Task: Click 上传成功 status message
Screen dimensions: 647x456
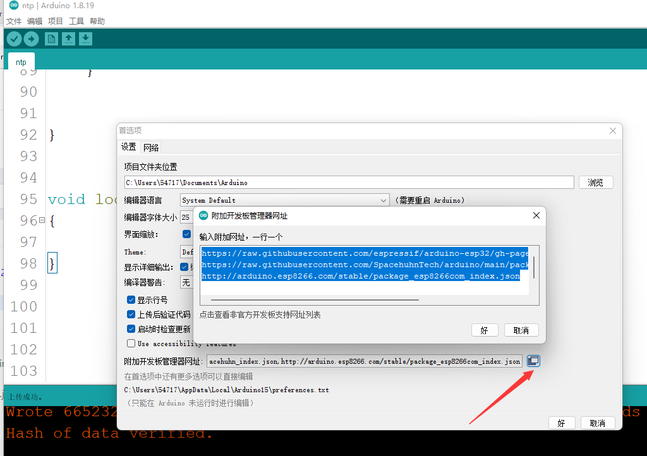Action: click(25, 397)
